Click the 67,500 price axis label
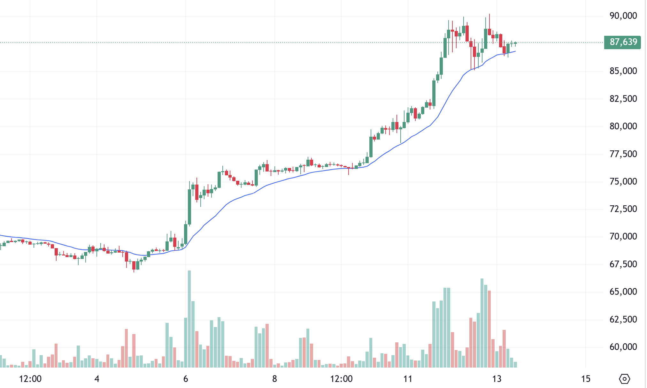The height and width of the screenshot is (388, 647). tap(623, 264)
